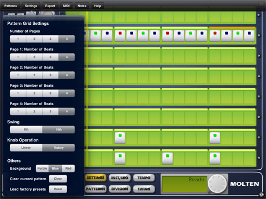Click the MOLTEN logo
This screenshot has height=199, width=266.
pyautogui.click(x=244, y=184)
